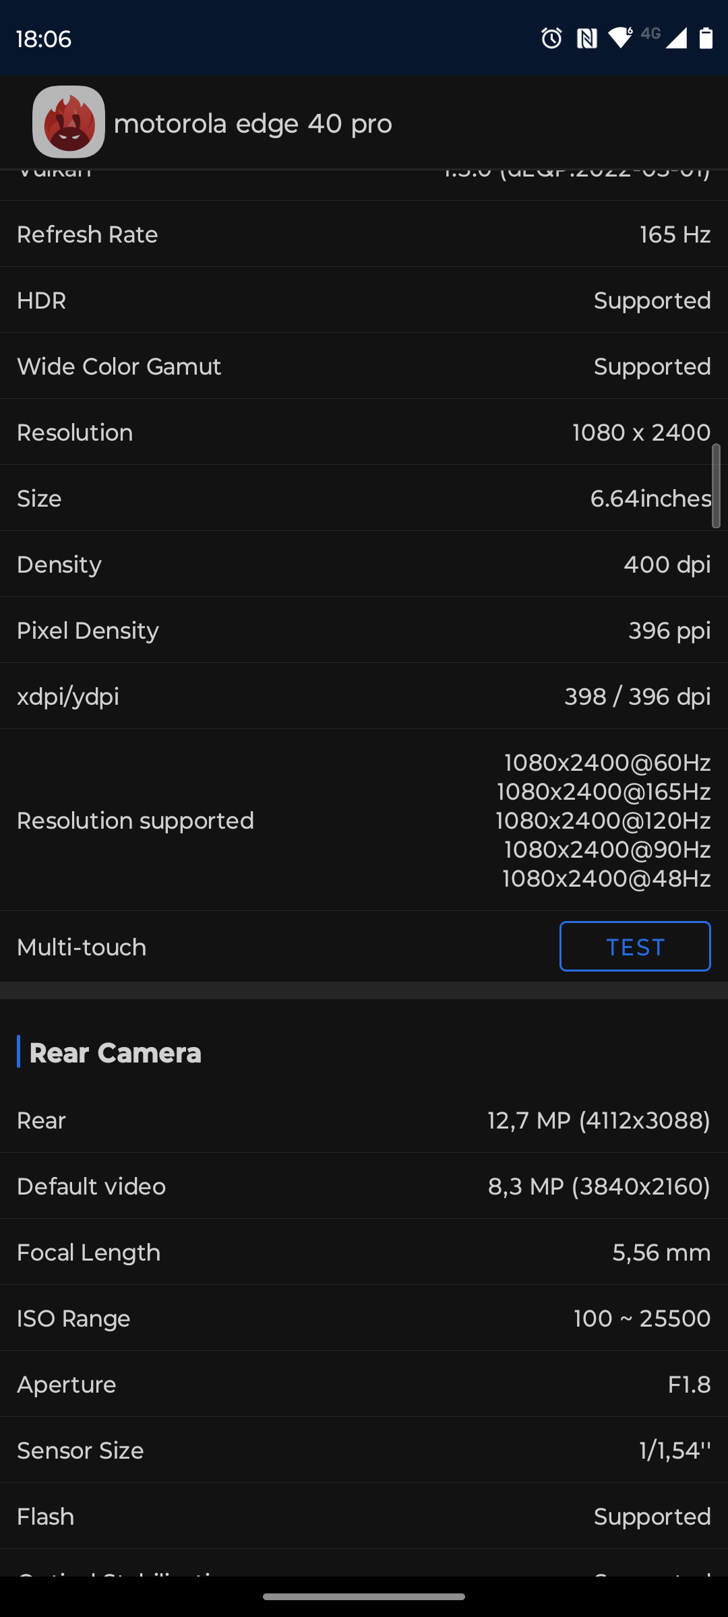Tap the Resolution supported list
The image size is (728, 1617).
pos(604,821)
